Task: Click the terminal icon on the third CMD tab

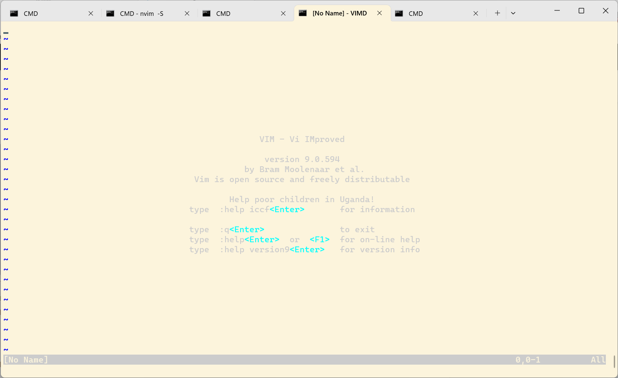Action: [x=206, y=13]
